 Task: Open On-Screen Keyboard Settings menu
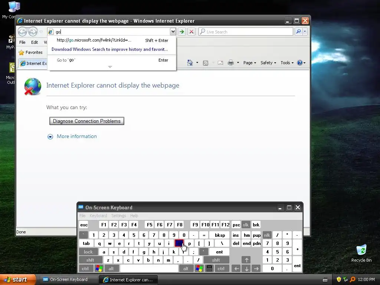[118, 216]
